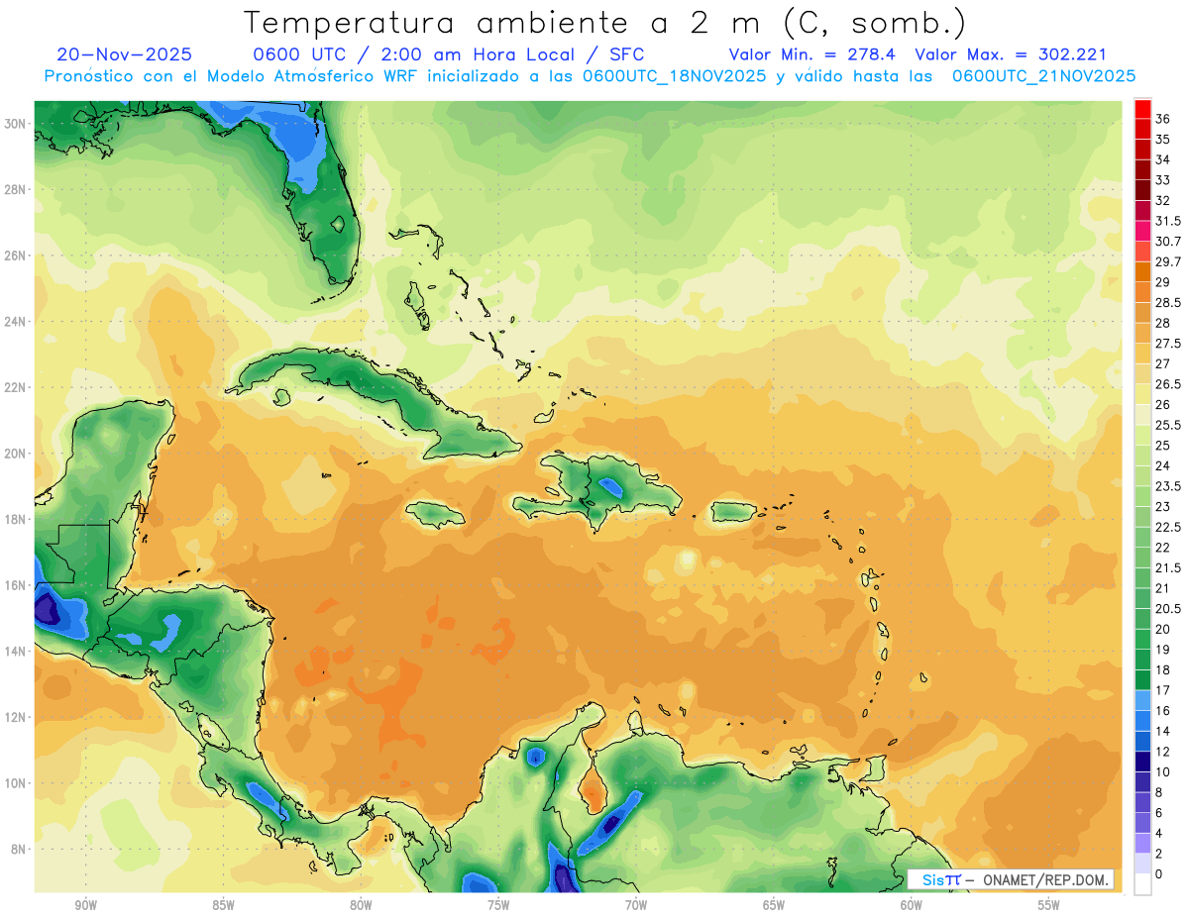Click the white swatch below legend value 0
This screenshot has height=918, width=1189.
tap(1142, 884)
